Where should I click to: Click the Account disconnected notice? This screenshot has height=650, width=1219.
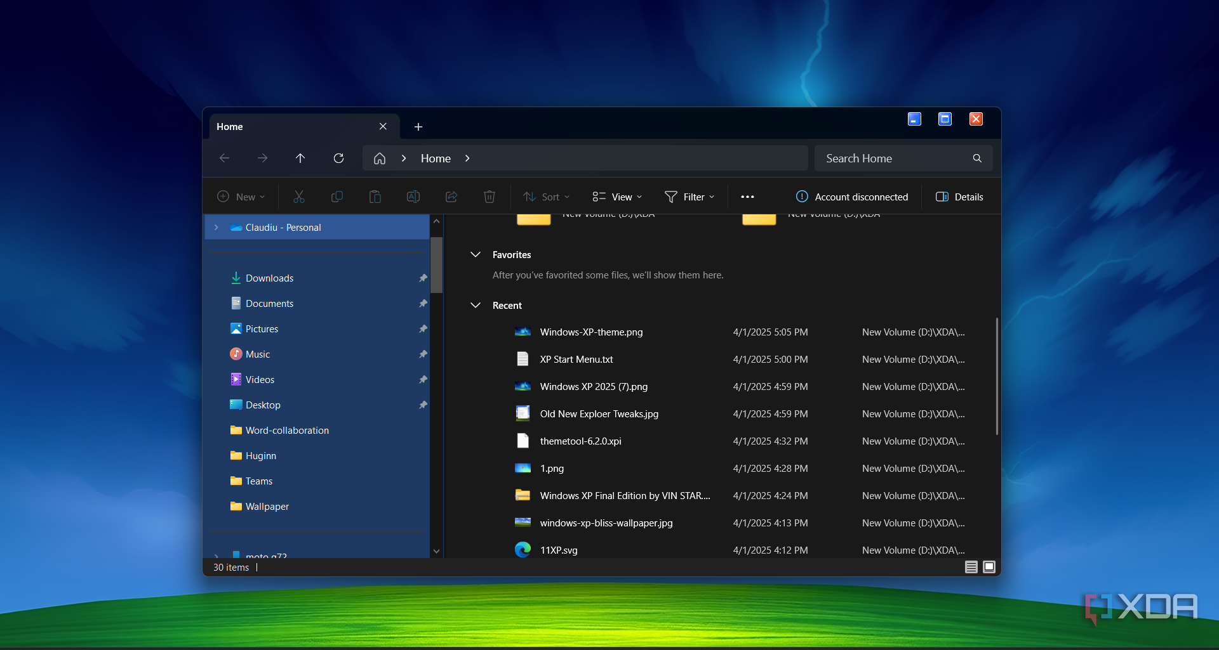click(x=852, y=197)
